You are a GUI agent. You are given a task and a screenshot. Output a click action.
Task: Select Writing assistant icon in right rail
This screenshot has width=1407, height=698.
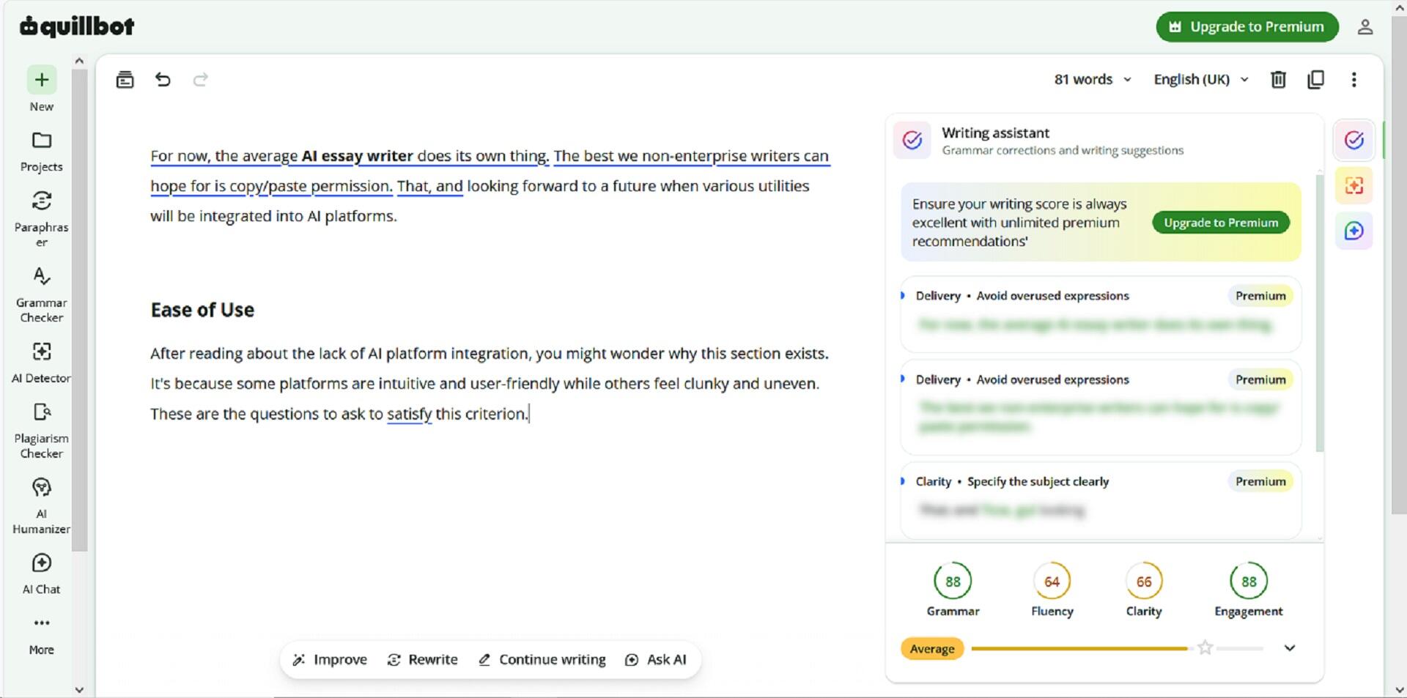(x=1354, y=140)
